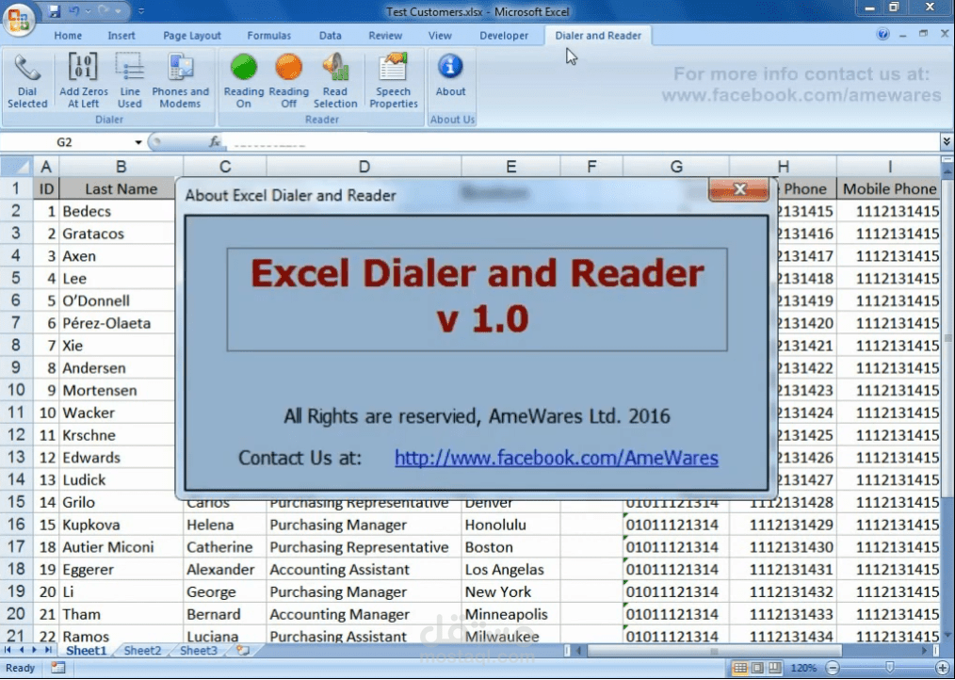Click the Select All corner button

click(16, 167)
